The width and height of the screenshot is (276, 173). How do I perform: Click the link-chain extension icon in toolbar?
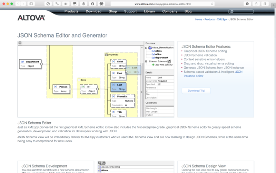tap(57, 4)
